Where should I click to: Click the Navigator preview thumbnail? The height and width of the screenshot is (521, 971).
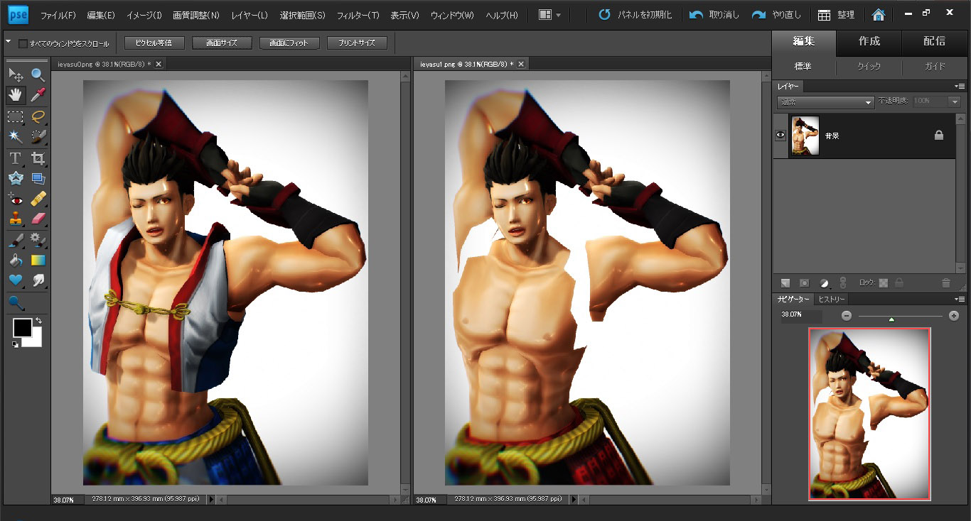(x=869, y=414)
